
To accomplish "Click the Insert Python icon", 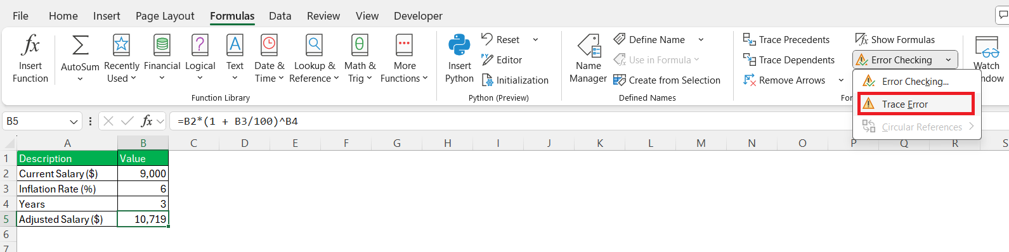I will 459,46.
